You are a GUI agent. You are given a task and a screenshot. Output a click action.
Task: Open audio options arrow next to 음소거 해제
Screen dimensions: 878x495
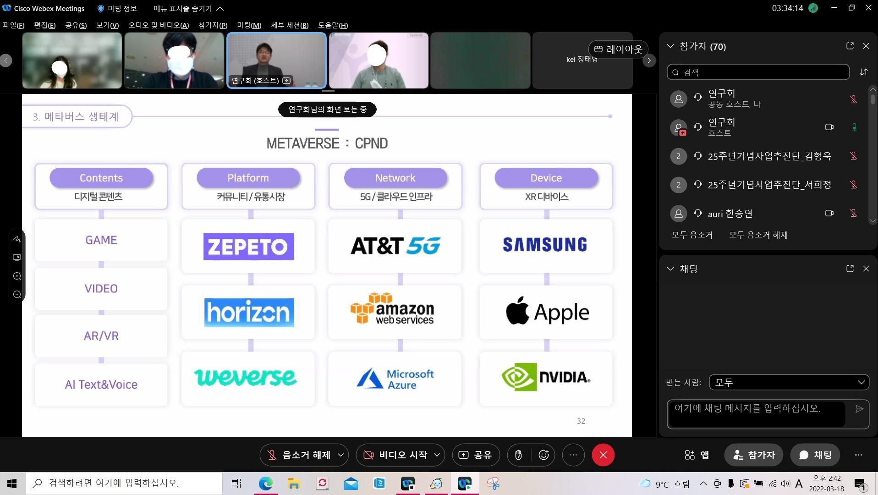coord(341,455)
